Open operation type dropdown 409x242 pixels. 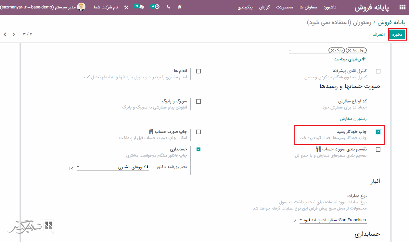click(301, 220)
